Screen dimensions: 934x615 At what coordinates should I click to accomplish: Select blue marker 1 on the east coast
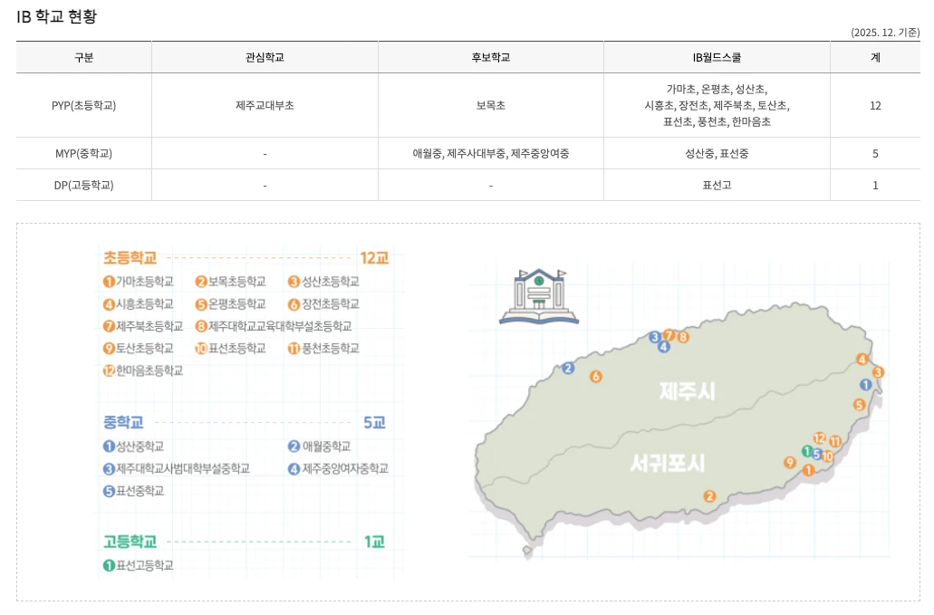865,384
